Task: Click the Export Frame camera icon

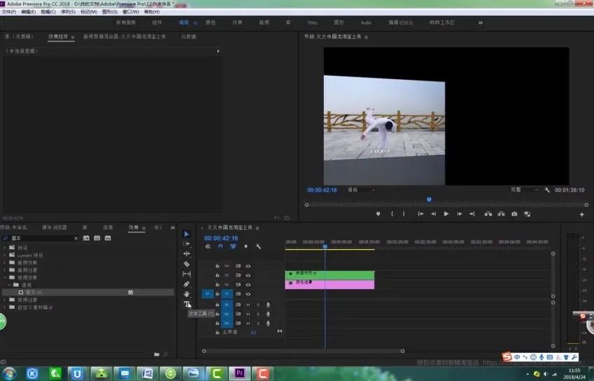Action: [514, 214]
